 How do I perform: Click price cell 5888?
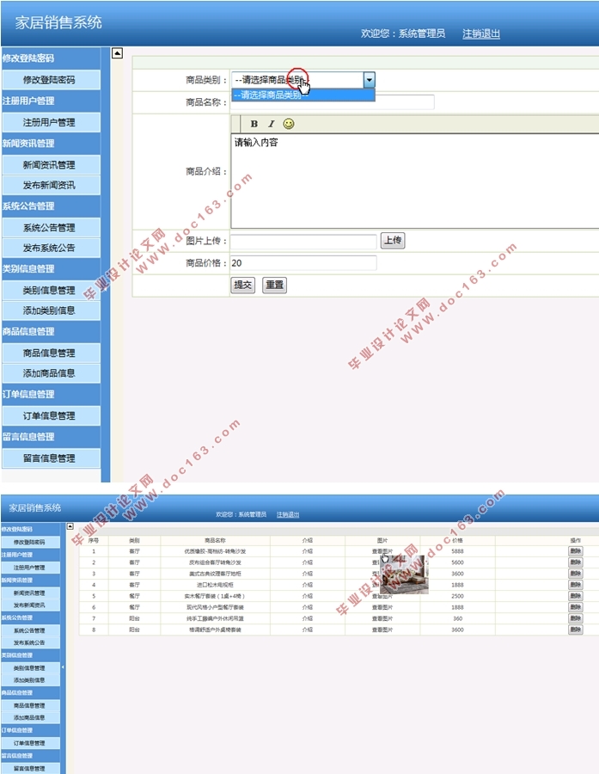[x=457, y=551]
